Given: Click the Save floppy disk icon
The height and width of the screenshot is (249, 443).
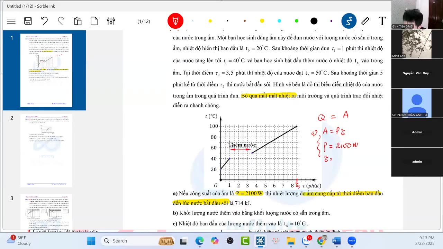Looking at the screenshot, I should (x=28, y=21).
